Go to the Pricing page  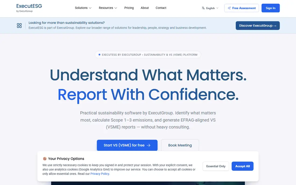(x=129, y=8)
